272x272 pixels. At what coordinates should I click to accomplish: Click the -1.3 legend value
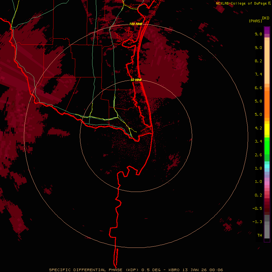coord(257,222)
